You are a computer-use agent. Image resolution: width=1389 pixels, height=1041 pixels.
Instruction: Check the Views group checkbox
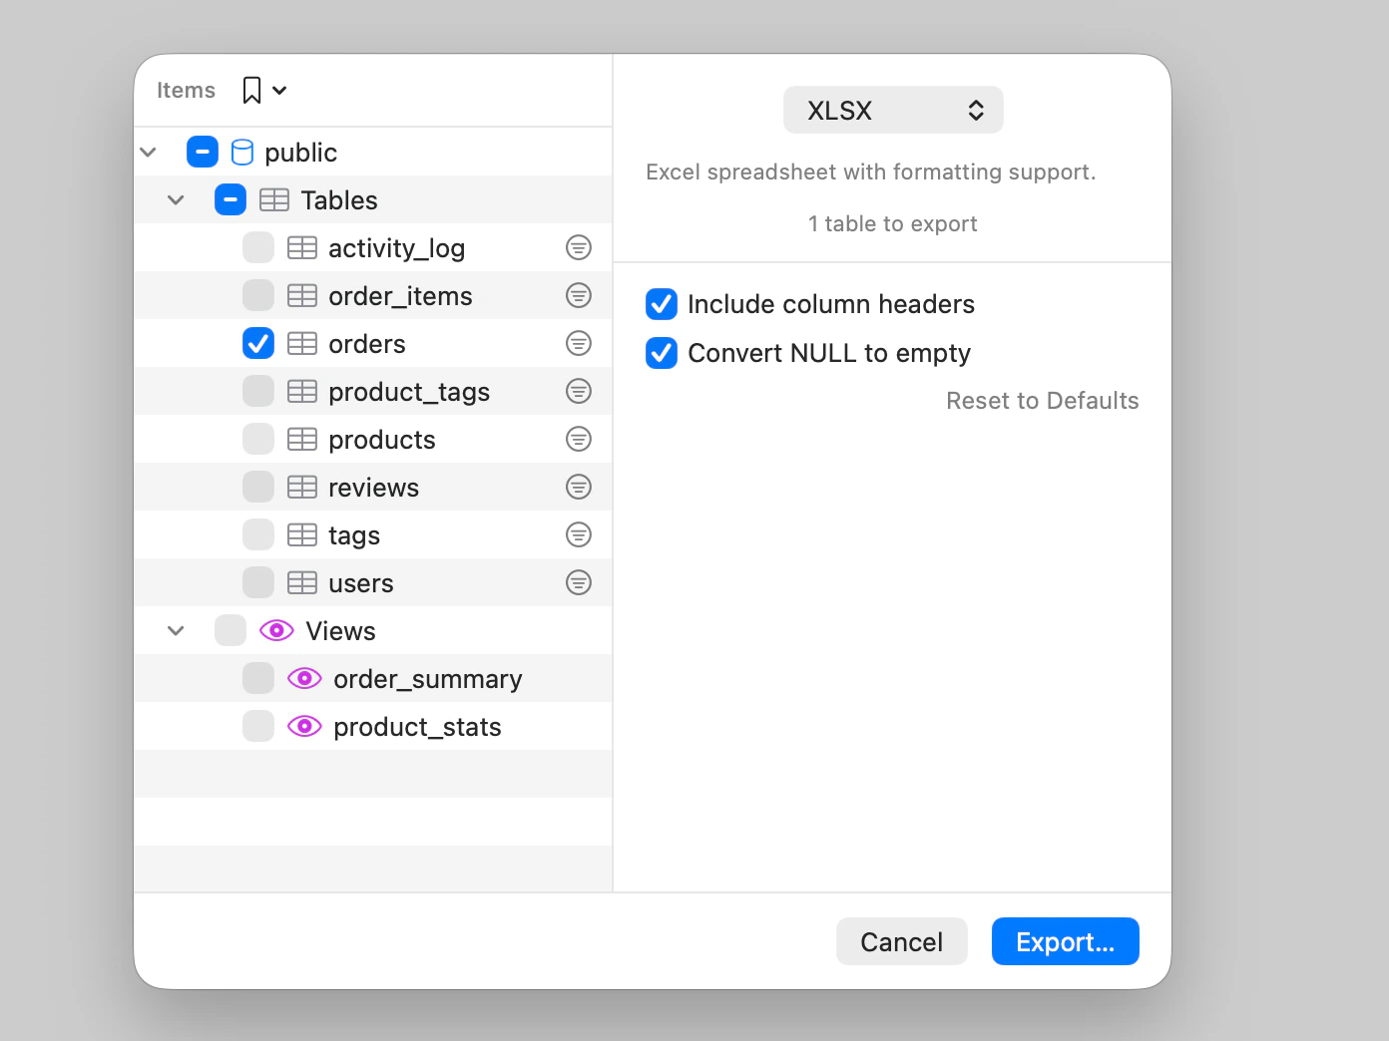tap(231, 630)
